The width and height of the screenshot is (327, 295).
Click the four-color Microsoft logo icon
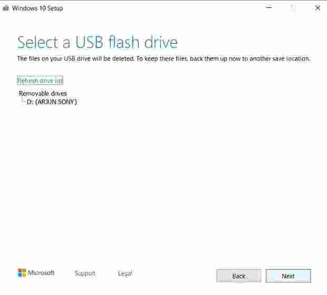click(22, 273)
